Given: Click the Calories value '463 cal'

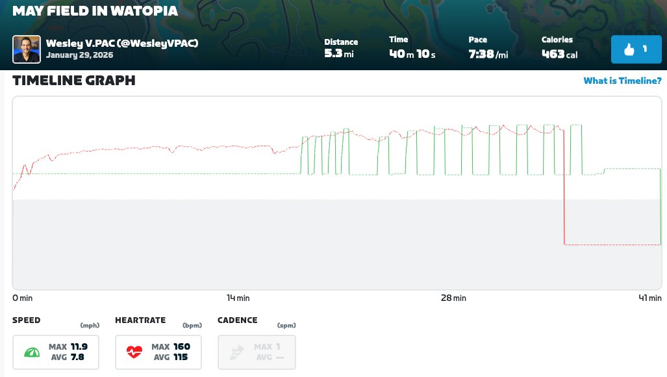Looking at the screenshot, I should pyautogui.click(x=559, y=54).
